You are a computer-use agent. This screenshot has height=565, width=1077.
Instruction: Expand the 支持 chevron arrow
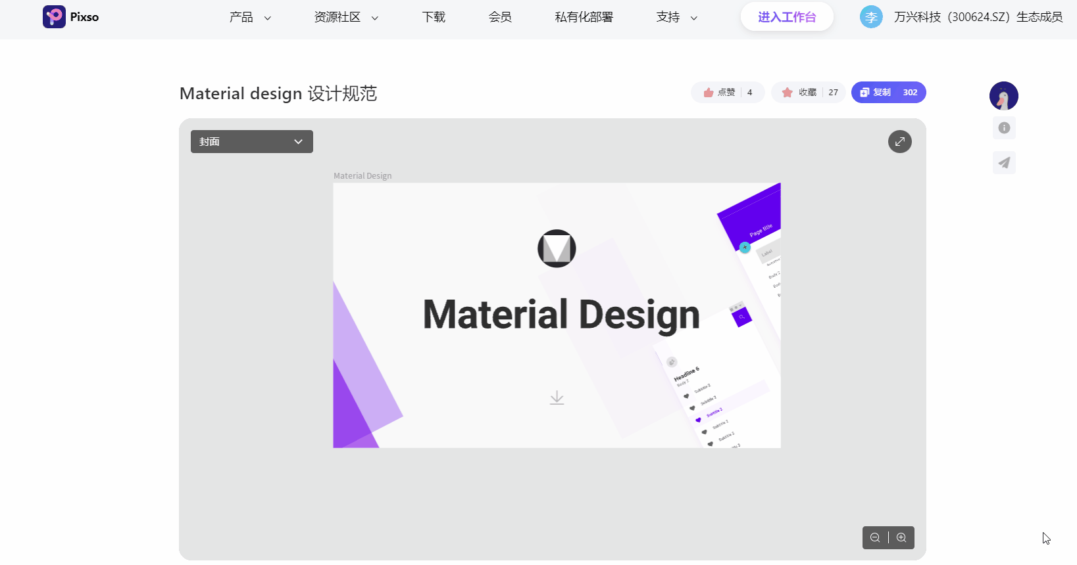point(693,18)
